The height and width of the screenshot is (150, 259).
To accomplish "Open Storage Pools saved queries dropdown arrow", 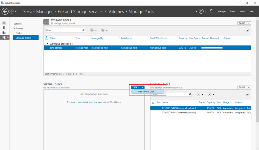I will [107, 30].
